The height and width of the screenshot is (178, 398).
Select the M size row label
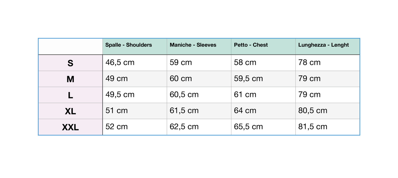tap(71, 79)
